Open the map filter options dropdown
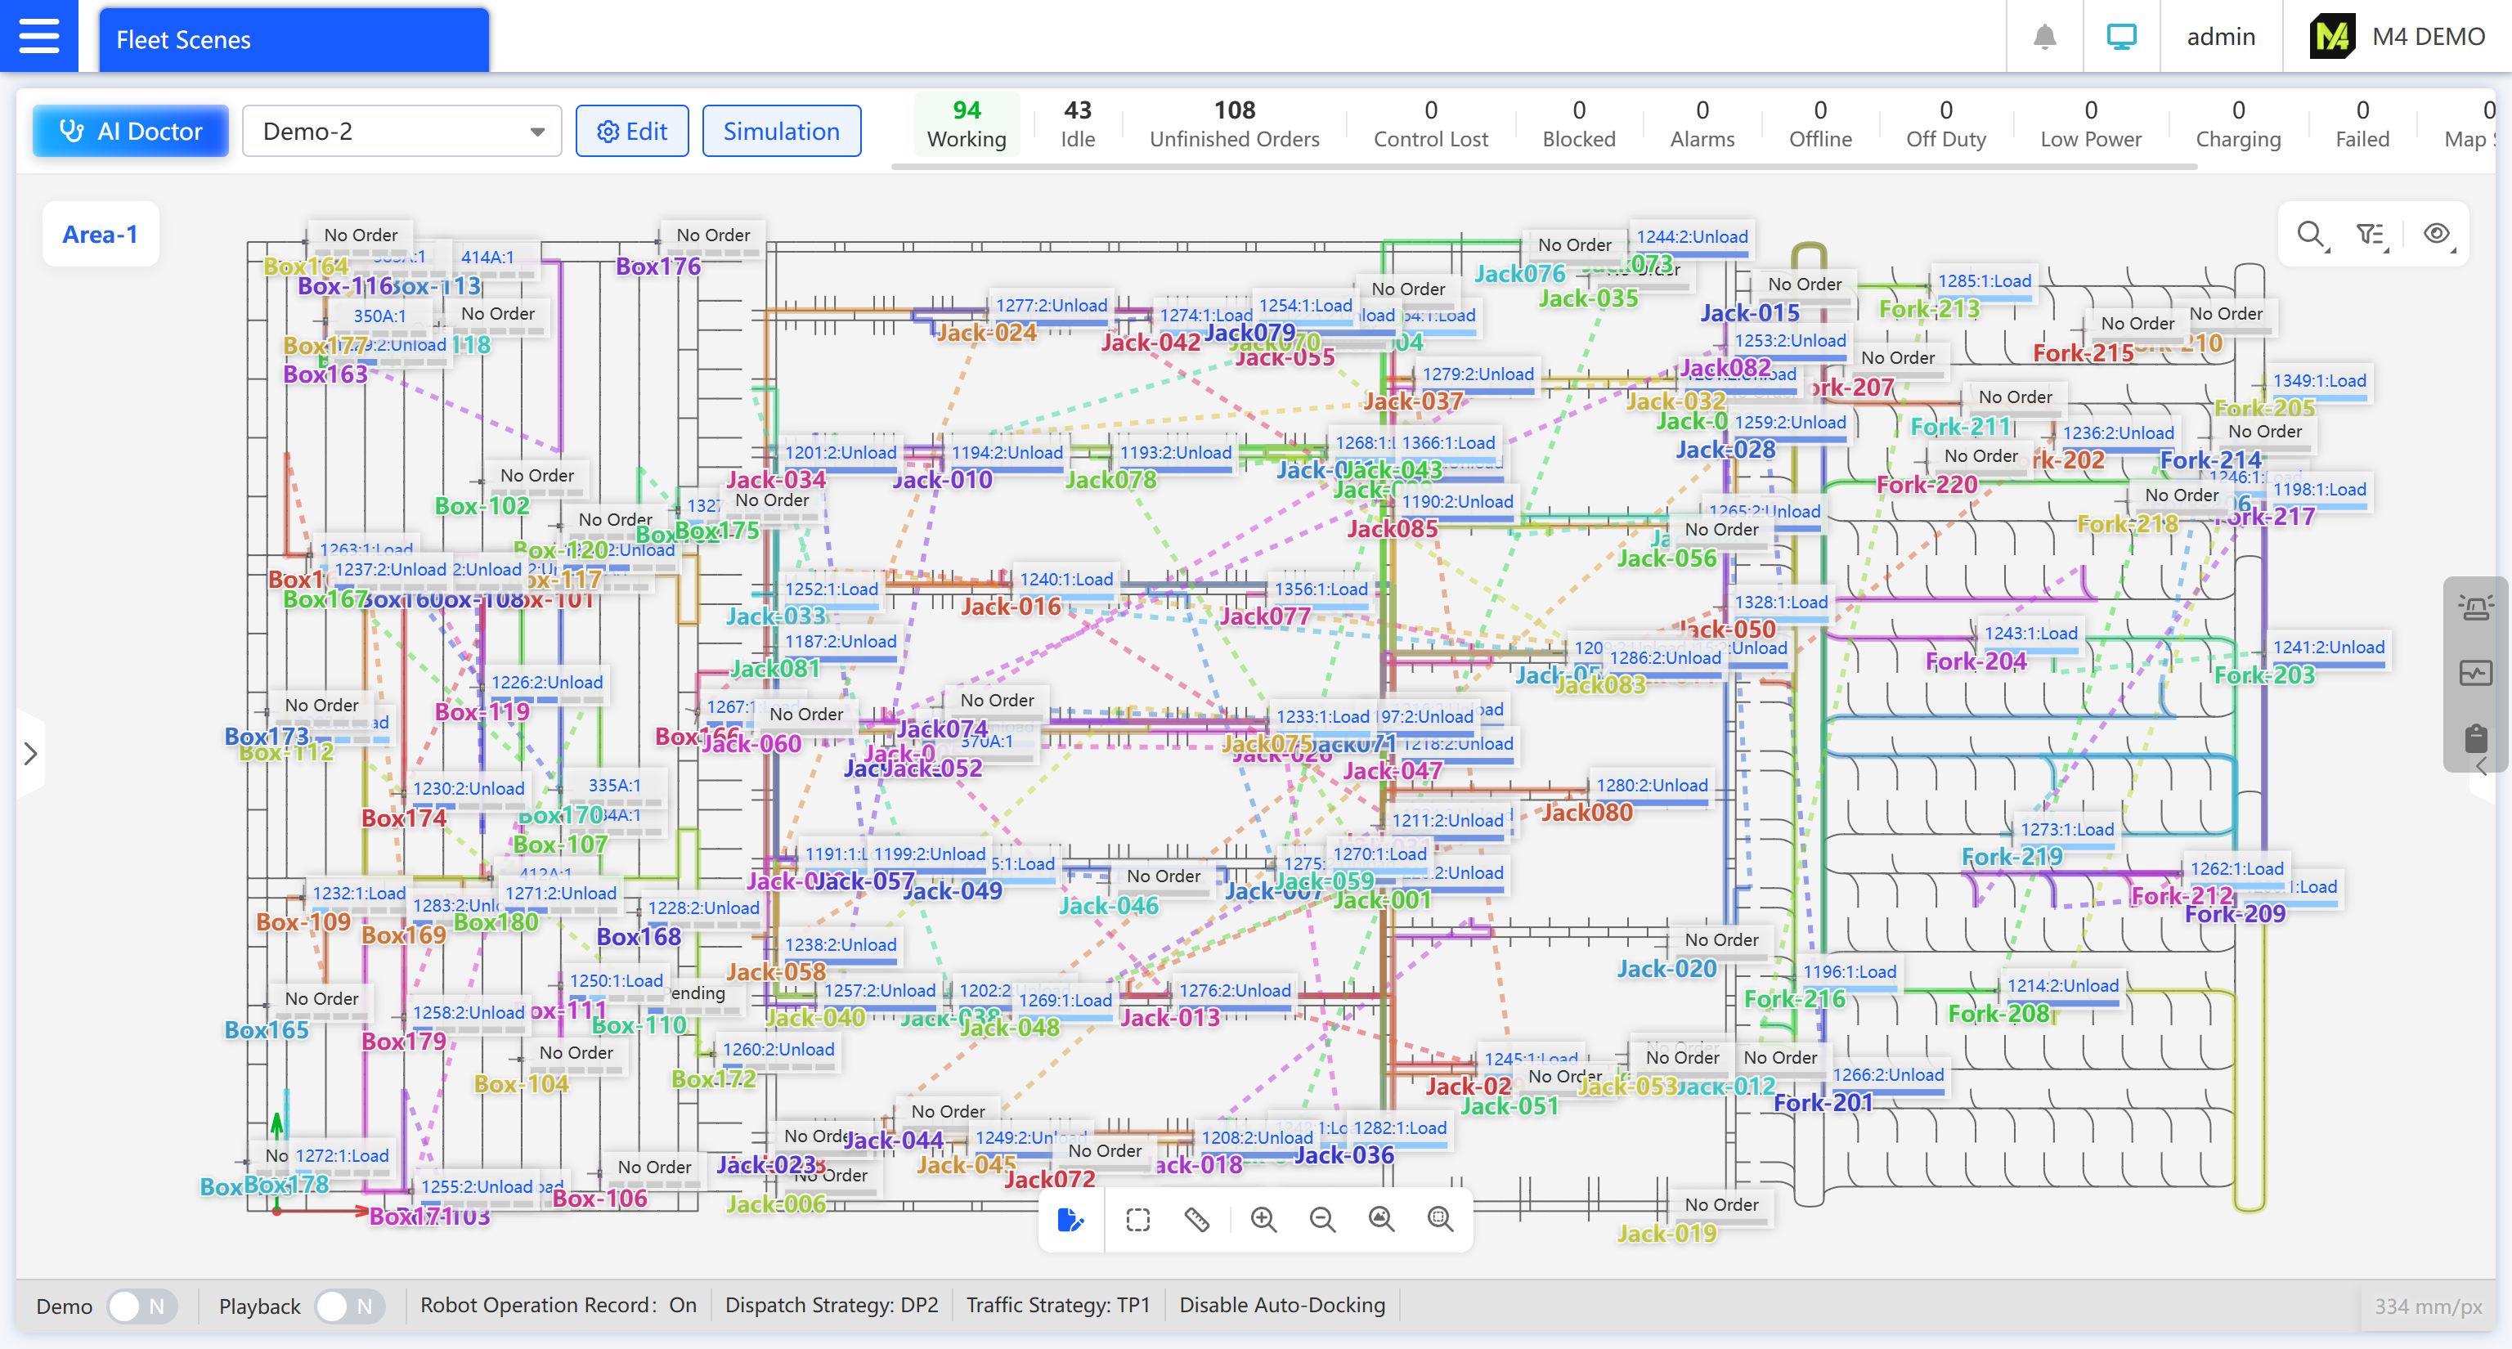Screen dimensions: 2512x1349 [x=2371, y=234]
